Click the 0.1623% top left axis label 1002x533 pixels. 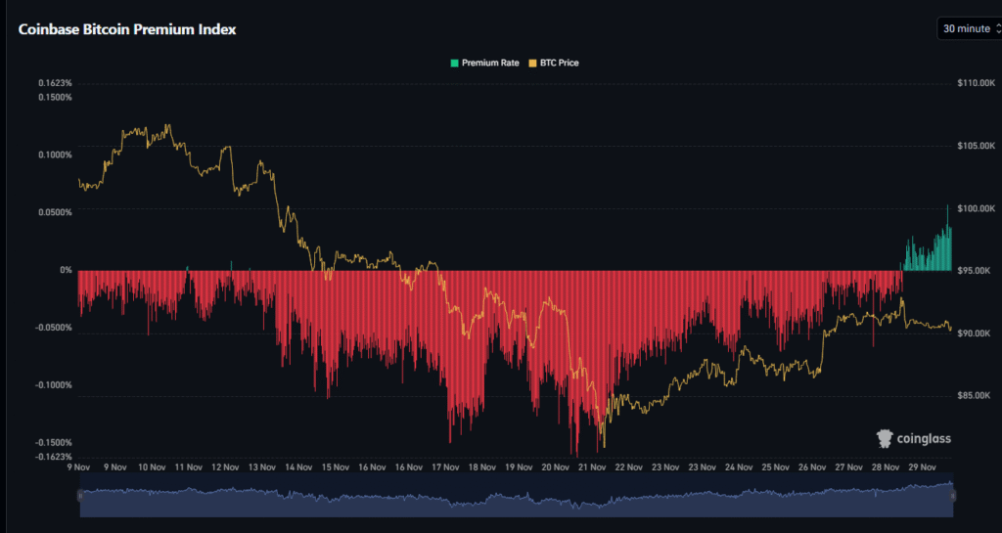(x=56, y=83)
